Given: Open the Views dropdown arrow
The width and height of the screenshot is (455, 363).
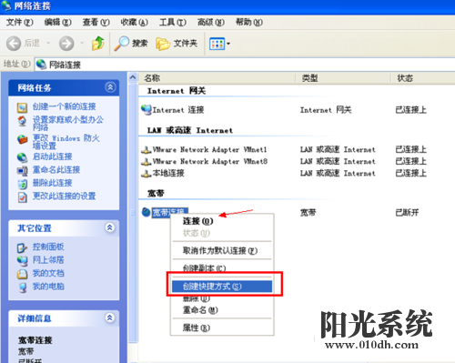Looking at the screenshot, I should pos(228,44).
